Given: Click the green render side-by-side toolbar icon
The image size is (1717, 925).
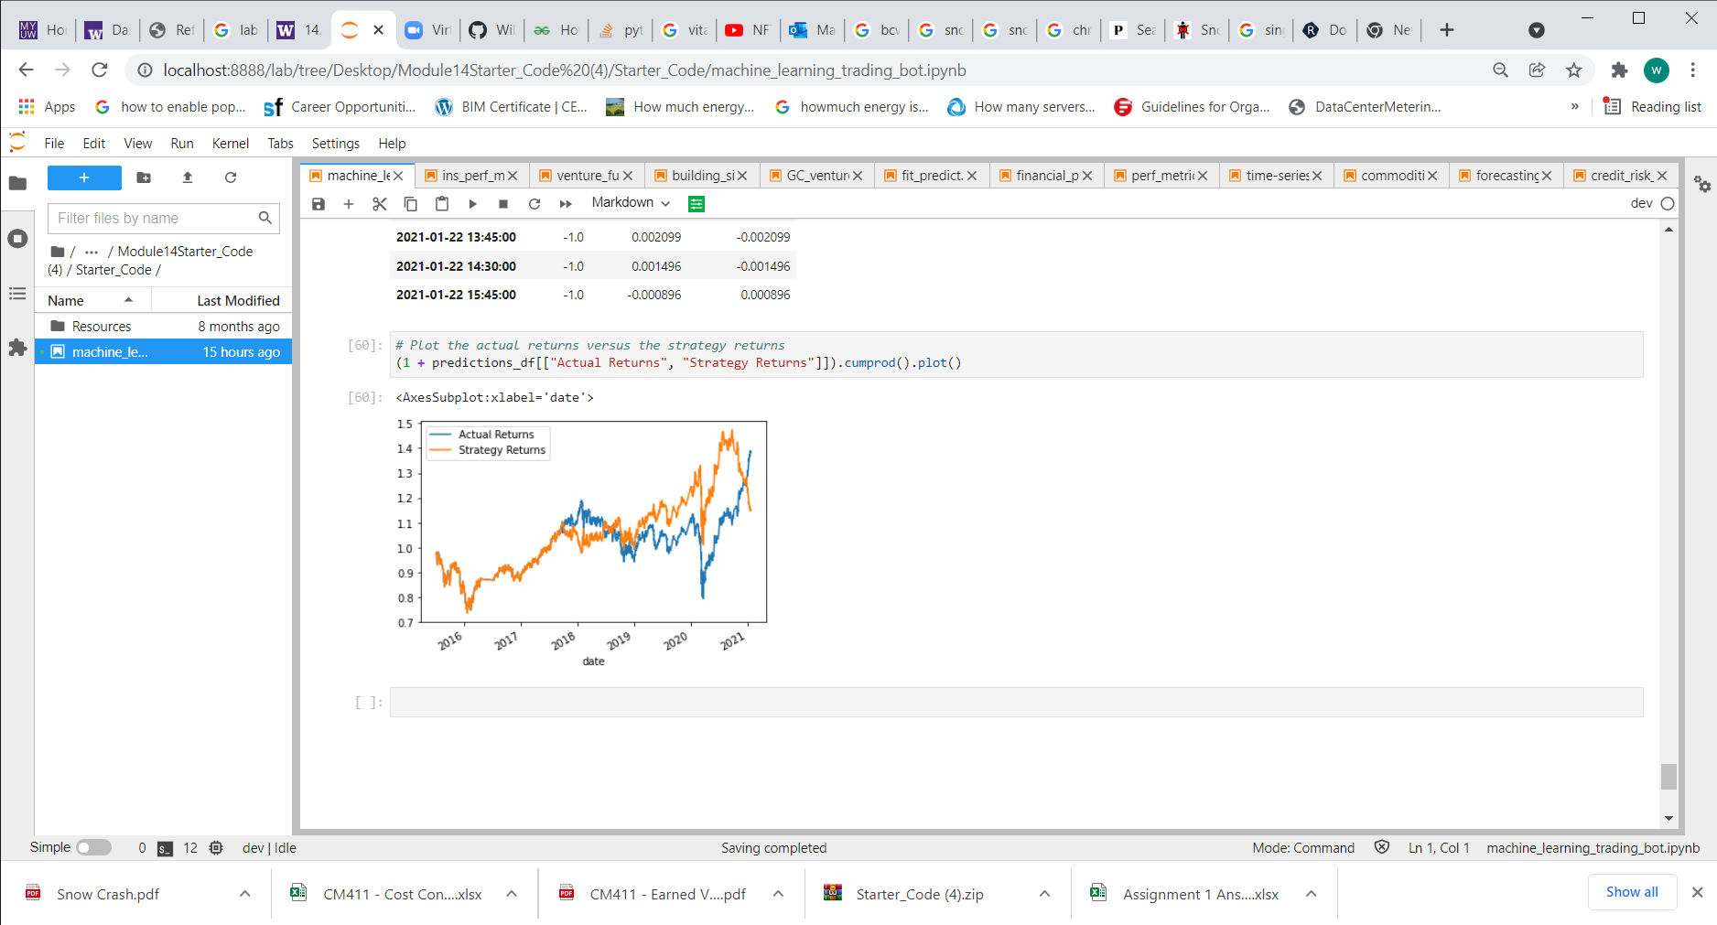Looking at the screenshot, I should 697,204.
